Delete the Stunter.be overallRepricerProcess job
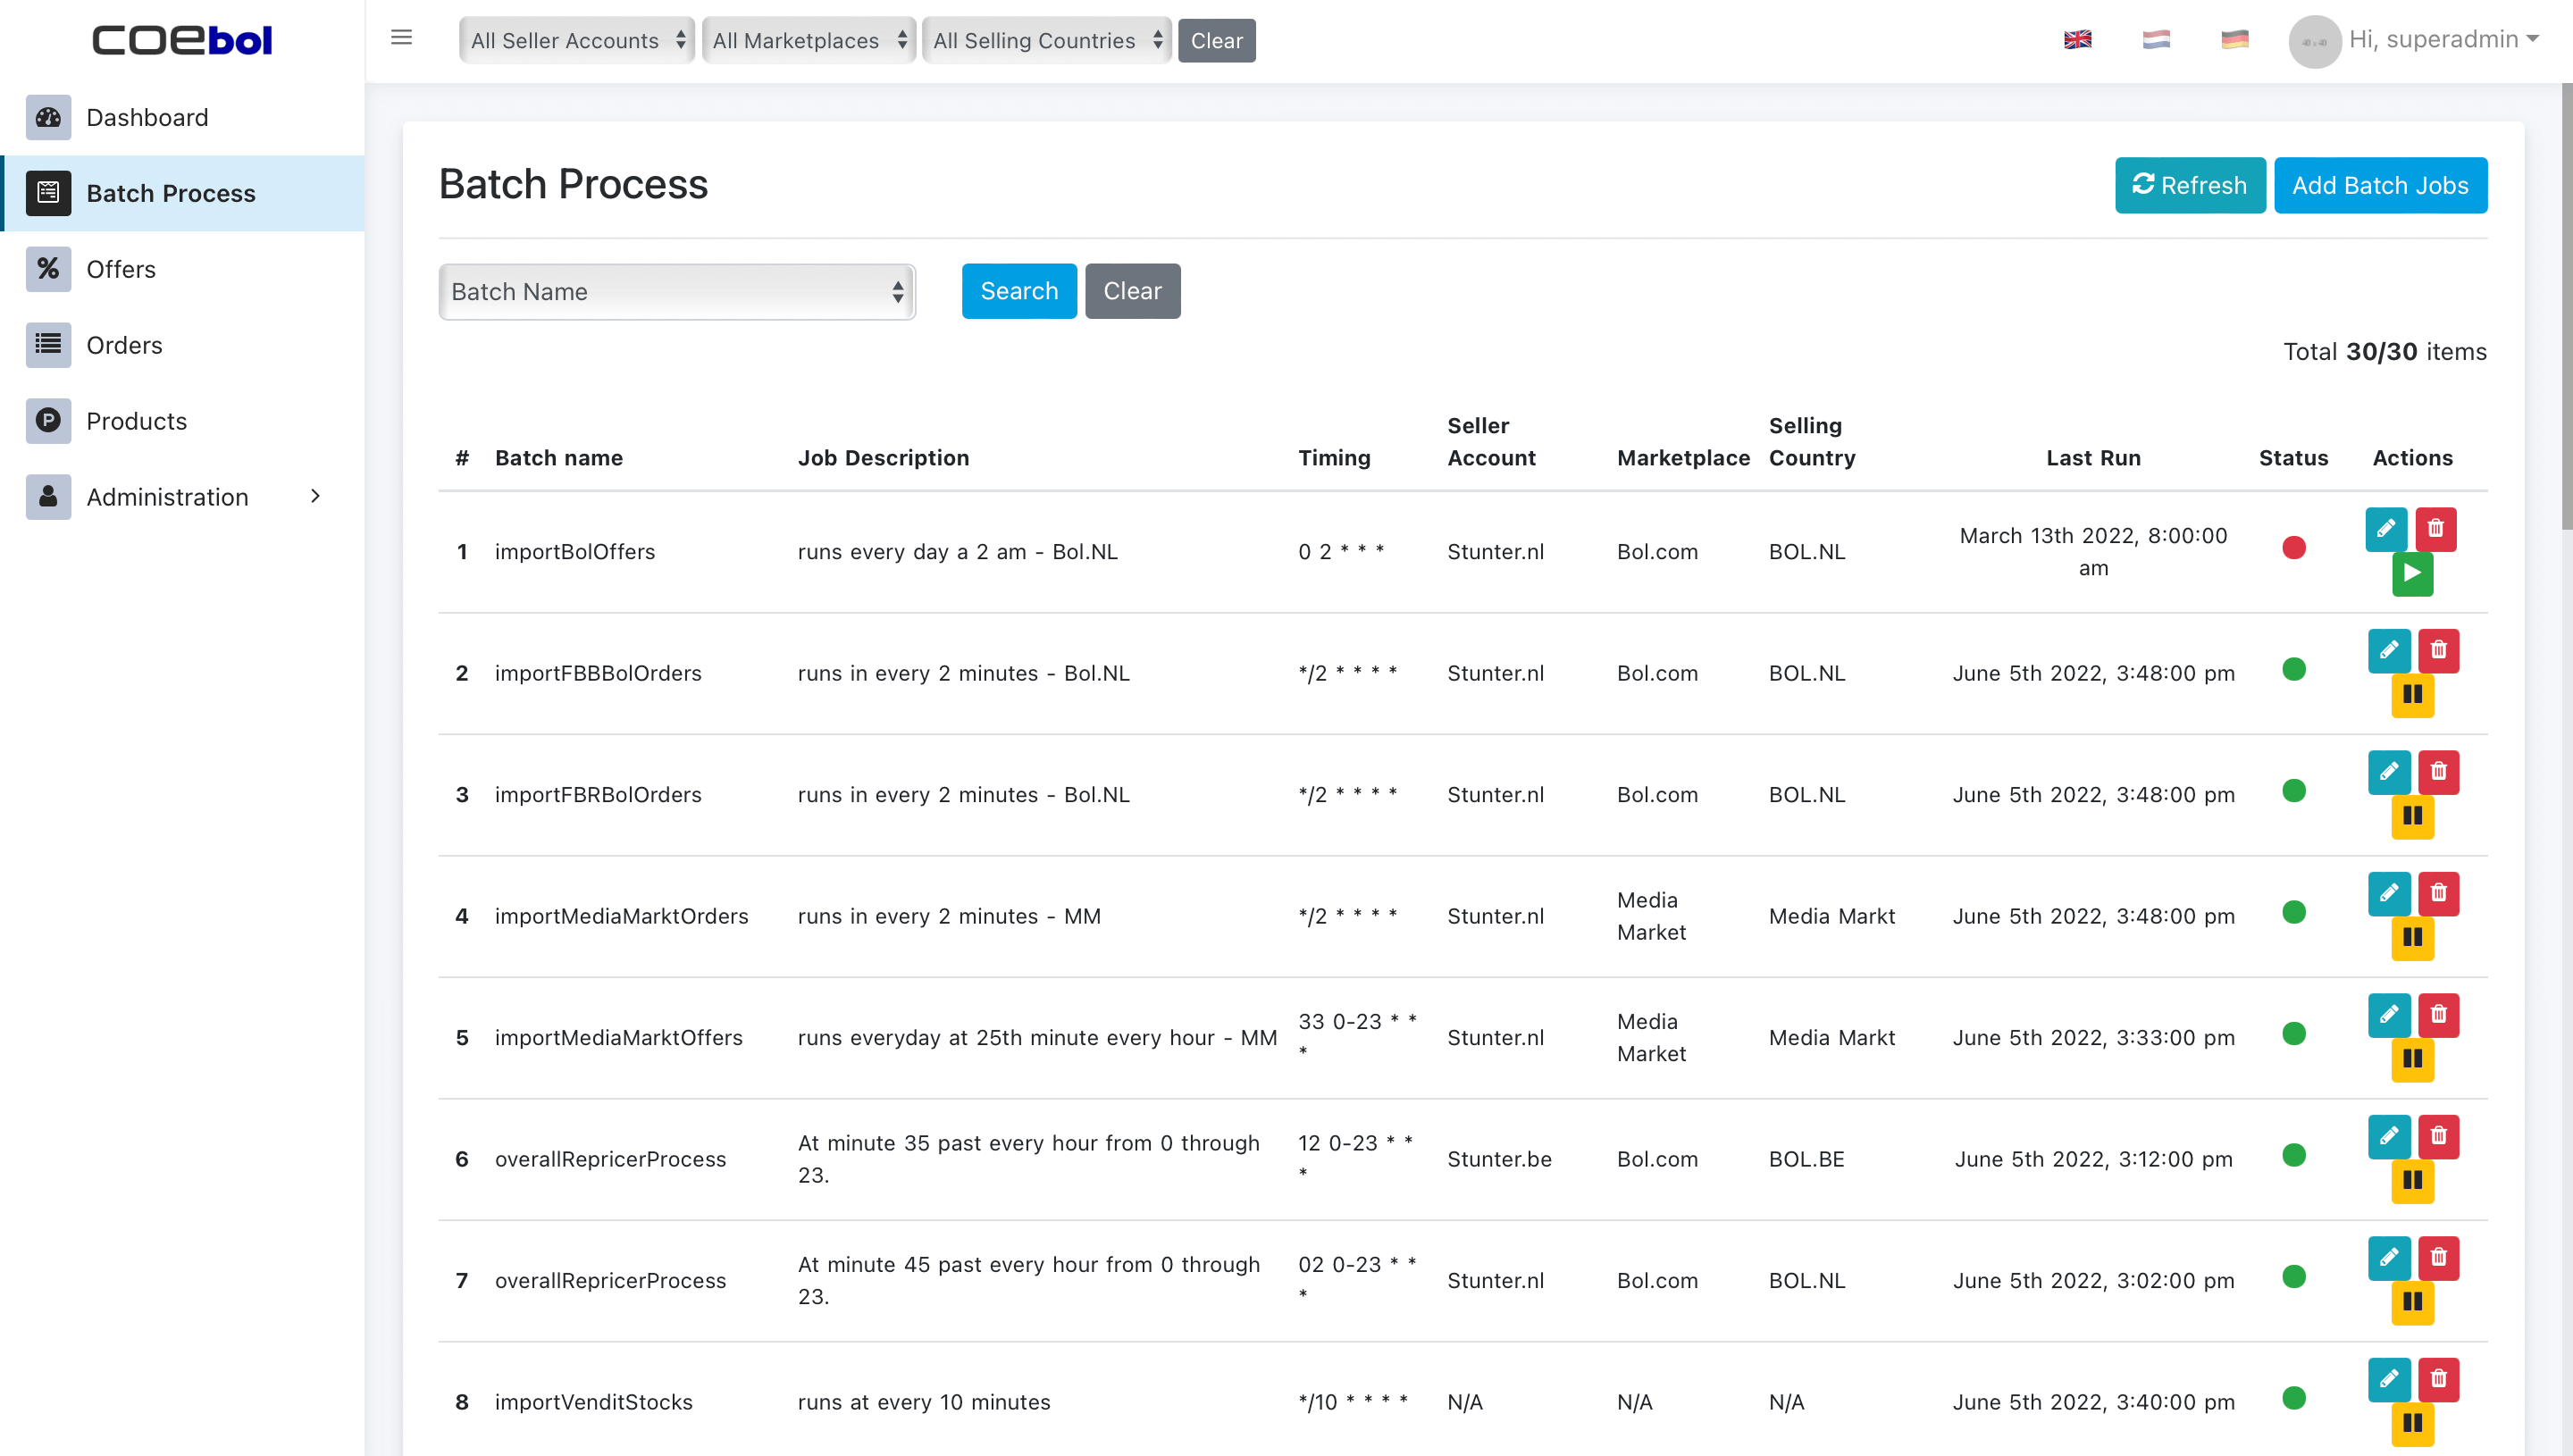This screenshot has width=2573, height=1456. (2439, 1136)
